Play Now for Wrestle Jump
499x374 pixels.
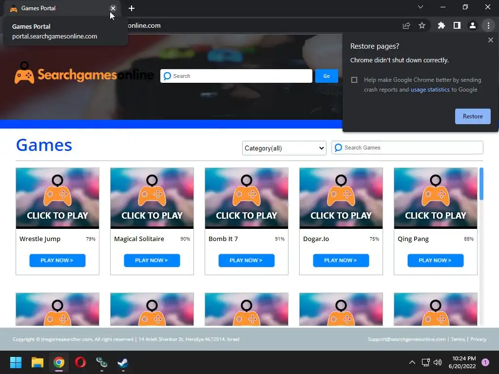point(58,261)
